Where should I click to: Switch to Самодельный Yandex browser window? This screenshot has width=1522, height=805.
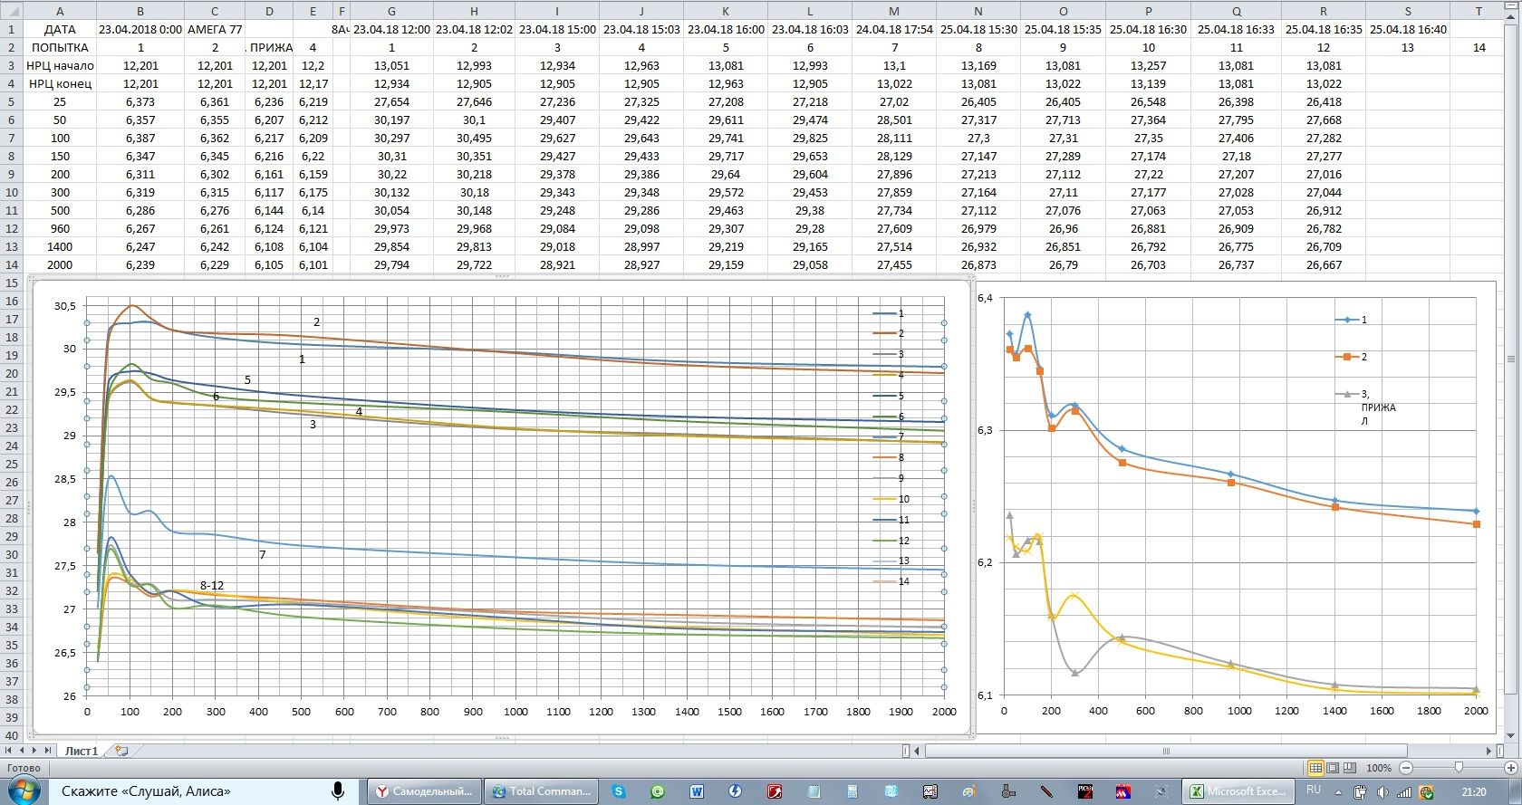click(424, 791)
